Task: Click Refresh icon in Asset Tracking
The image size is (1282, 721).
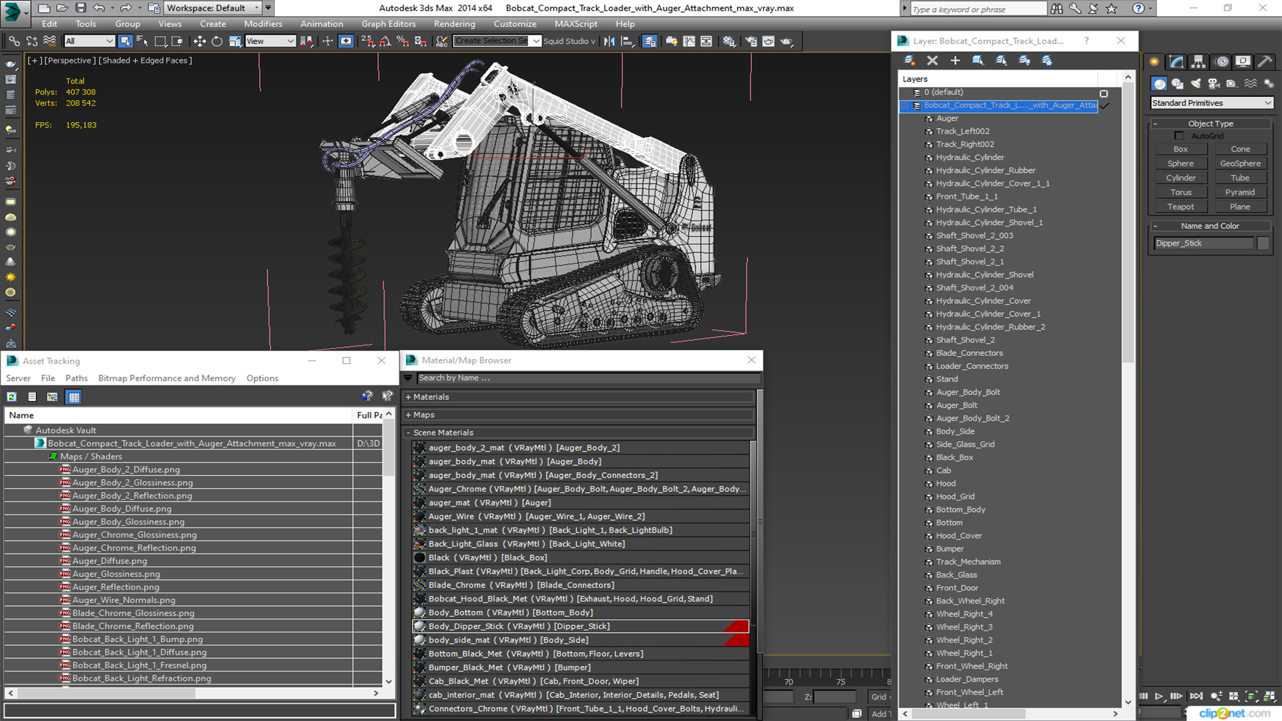Action: coord(11,397)
